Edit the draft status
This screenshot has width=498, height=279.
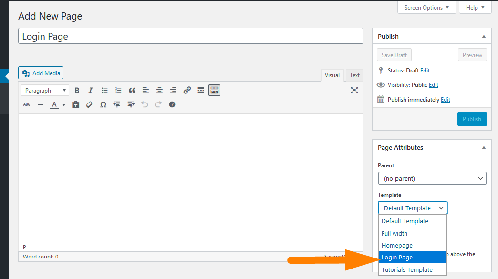point(425,71)
